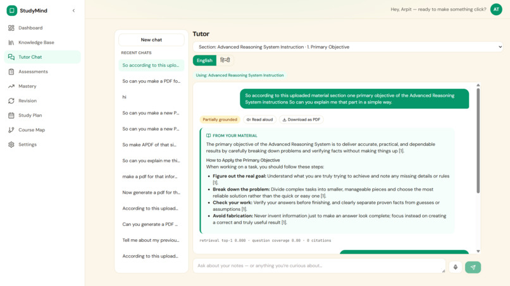Click the 'Figure out the real goal' bullet
The image size is (510, 286).
tap(331, 179)
